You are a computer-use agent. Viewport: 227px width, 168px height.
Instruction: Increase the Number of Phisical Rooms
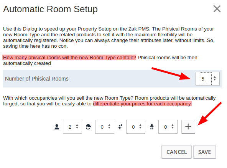point(215,77)
